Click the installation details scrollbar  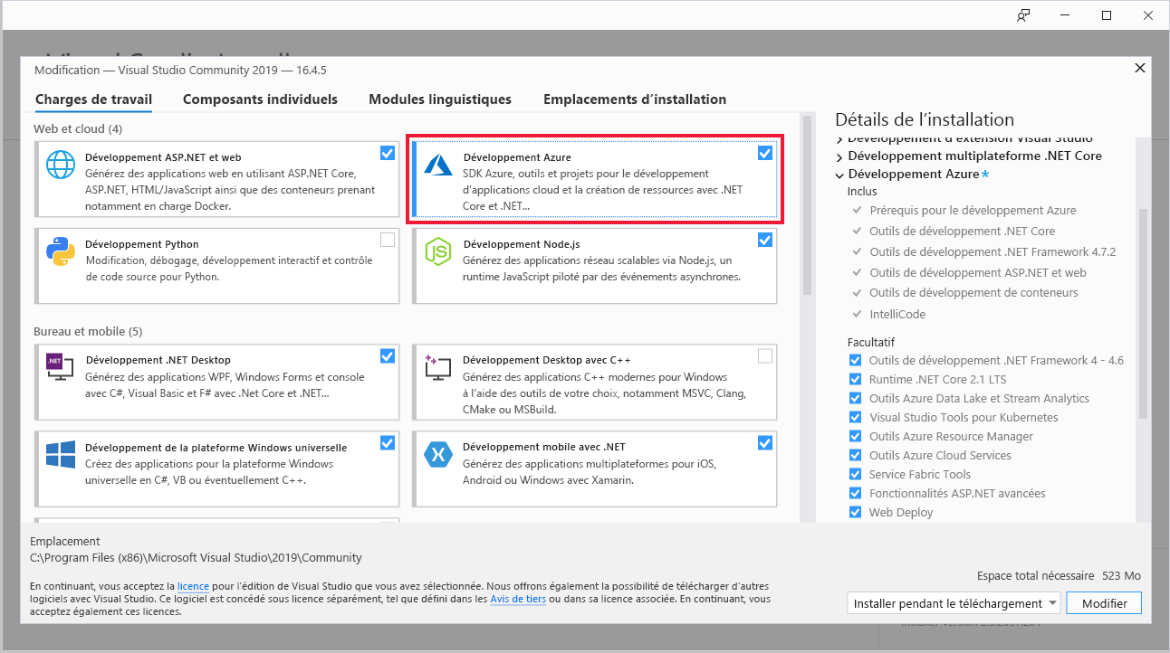click(1143, 312)
